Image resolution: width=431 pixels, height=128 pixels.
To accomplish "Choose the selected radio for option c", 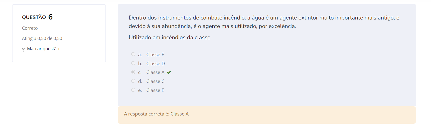I will click(x=133, y=72).
